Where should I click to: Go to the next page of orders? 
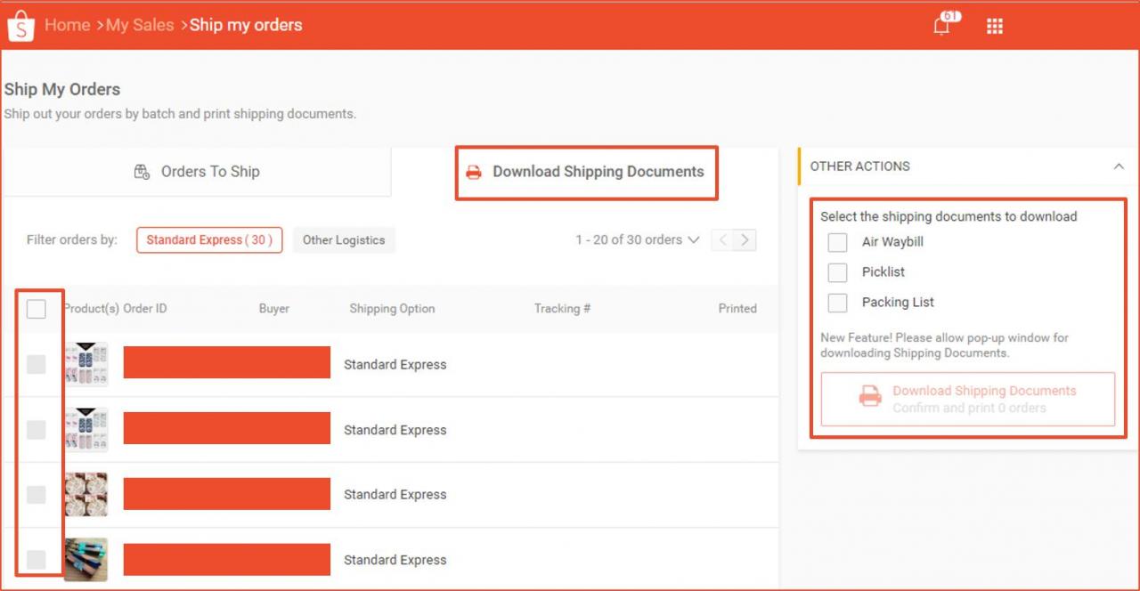(x=745, y=239)
